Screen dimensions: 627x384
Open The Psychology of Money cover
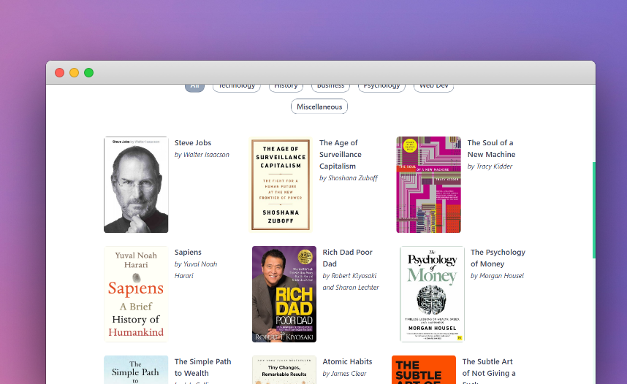point(433,294)
